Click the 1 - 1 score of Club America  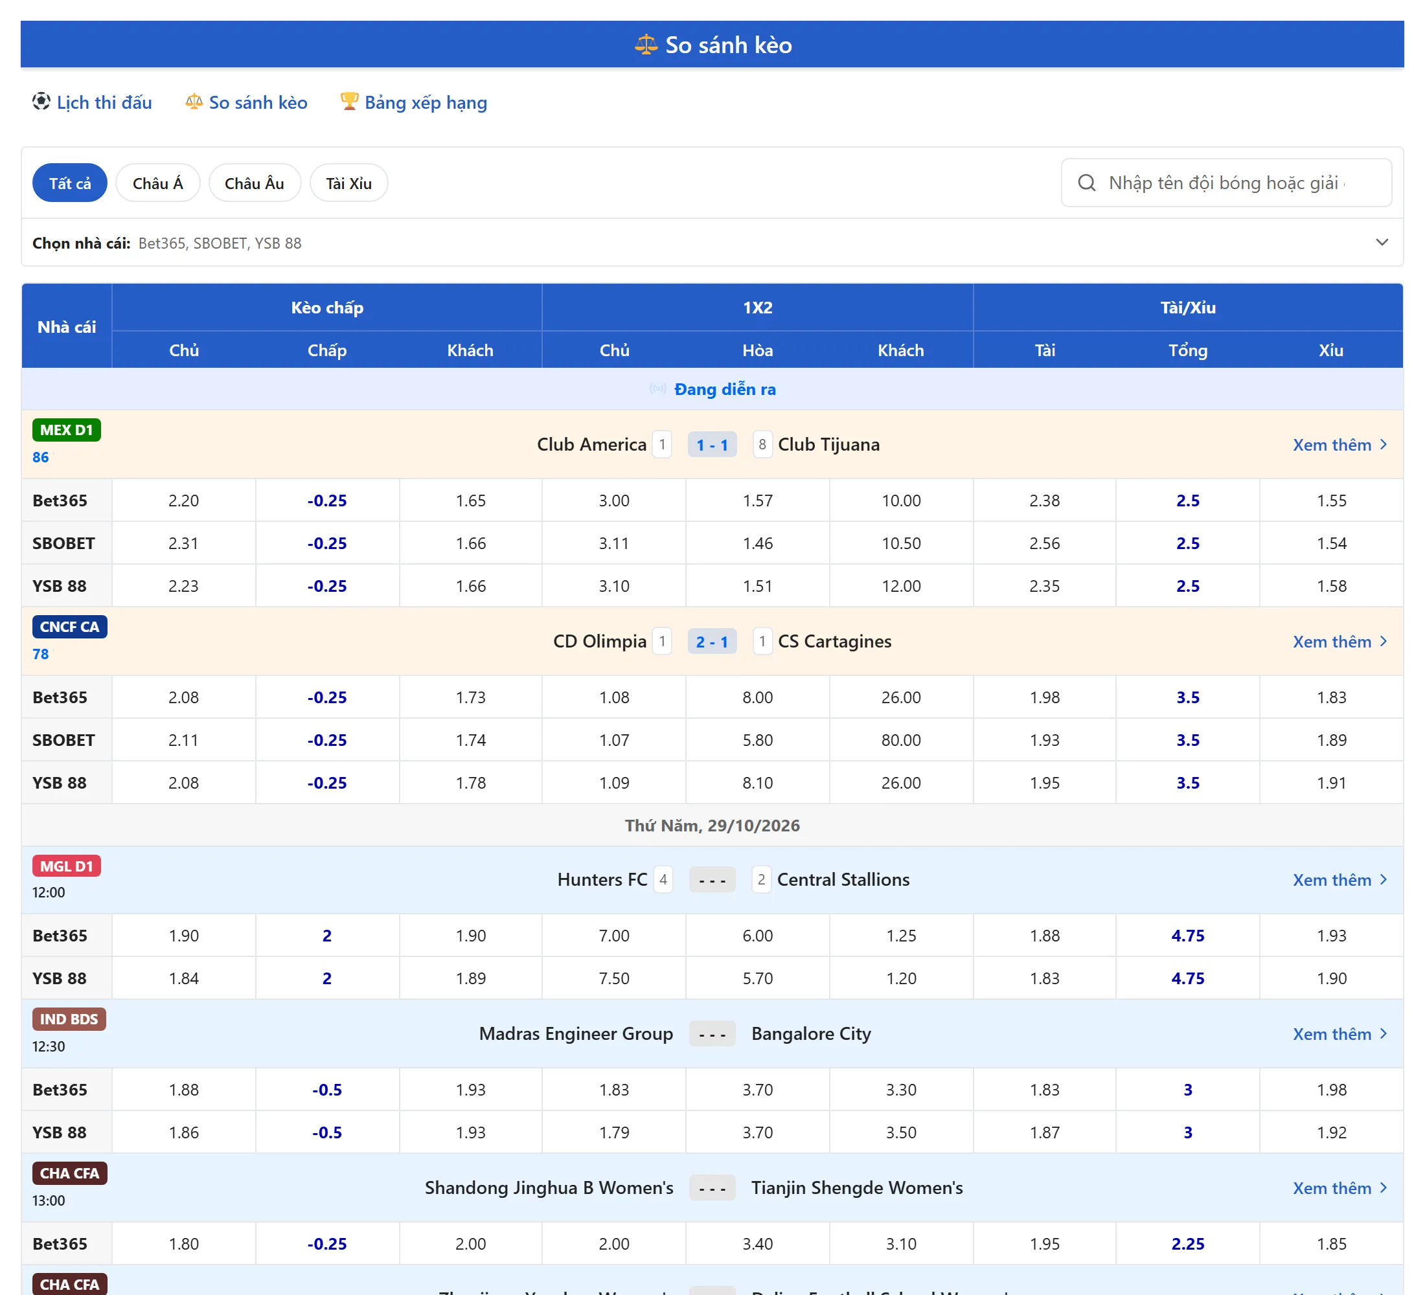tap(712, 444)
